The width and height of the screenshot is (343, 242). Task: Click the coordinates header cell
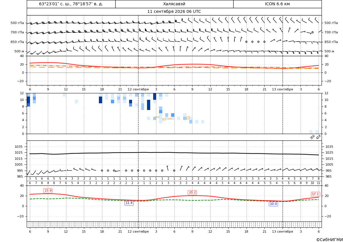(x=71, y=4)
